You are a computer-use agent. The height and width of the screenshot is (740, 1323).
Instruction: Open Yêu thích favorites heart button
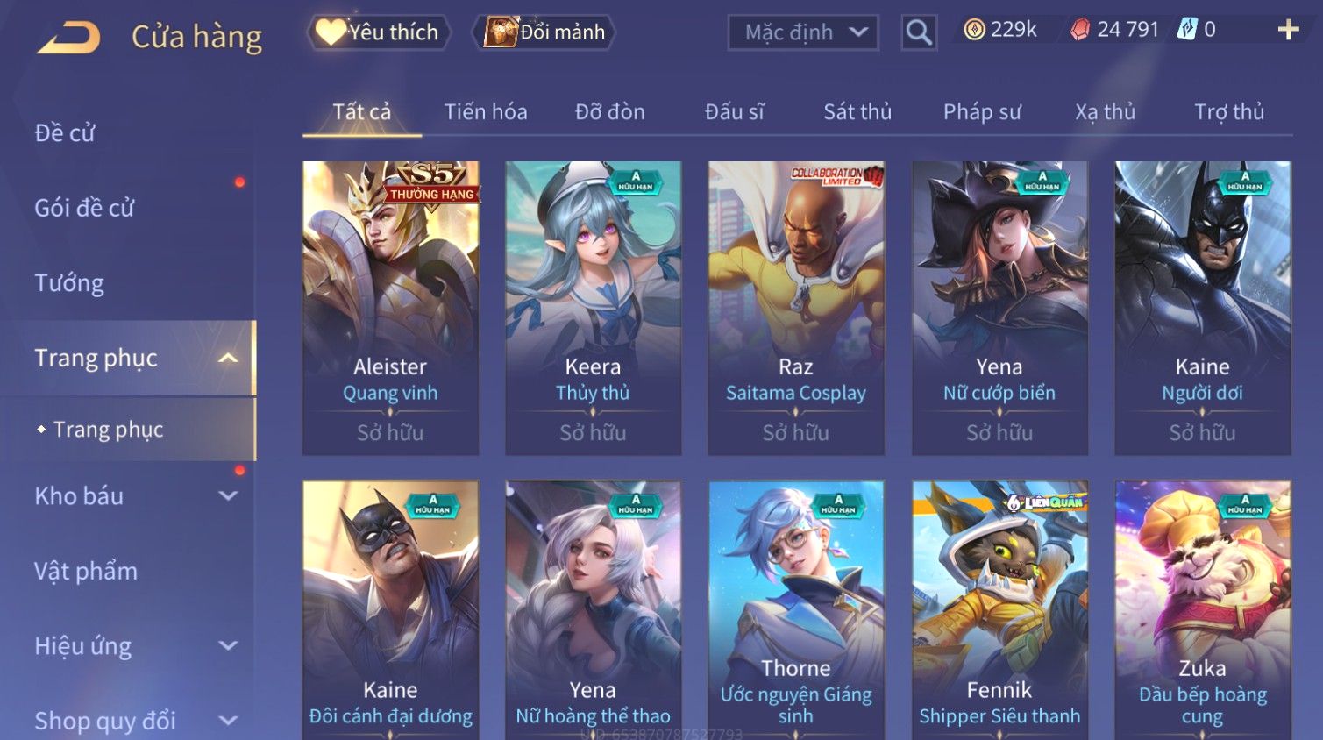click(x=378, y=32)
